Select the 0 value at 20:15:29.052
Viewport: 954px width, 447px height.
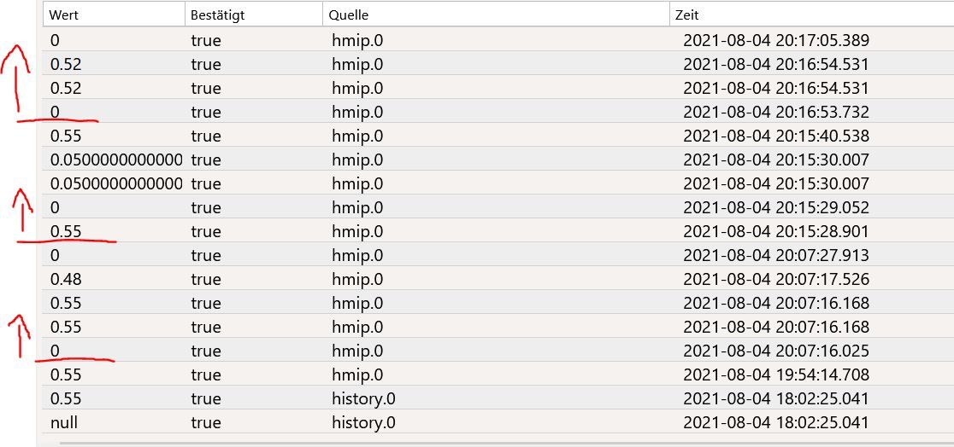point(55,207)
